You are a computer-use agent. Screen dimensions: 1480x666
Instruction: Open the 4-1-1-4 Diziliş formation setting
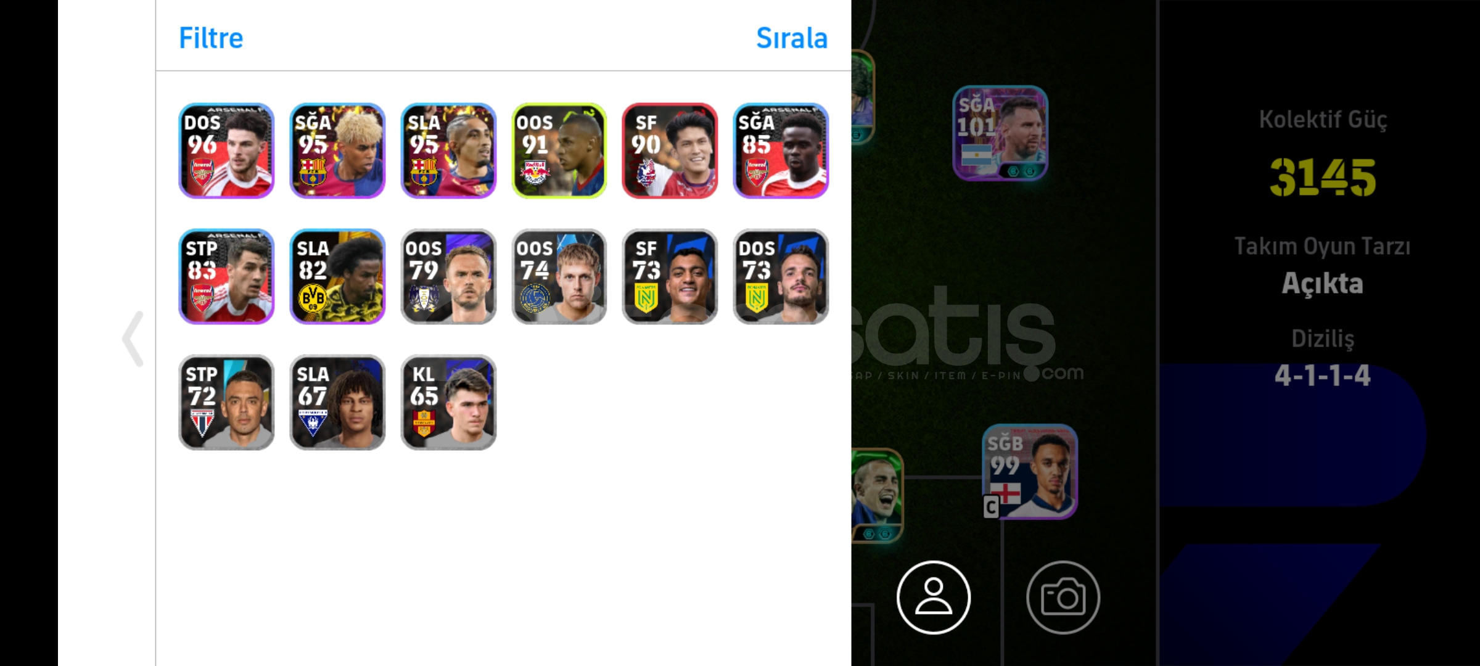(x=1323, y=375)
